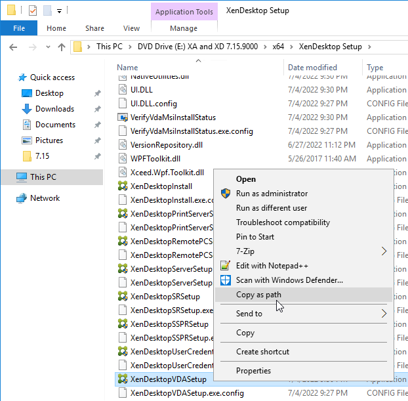Select Troubleshoot compatibility menu entry
Viewport: 408px width, 401px height.
[x=304, y=222]
